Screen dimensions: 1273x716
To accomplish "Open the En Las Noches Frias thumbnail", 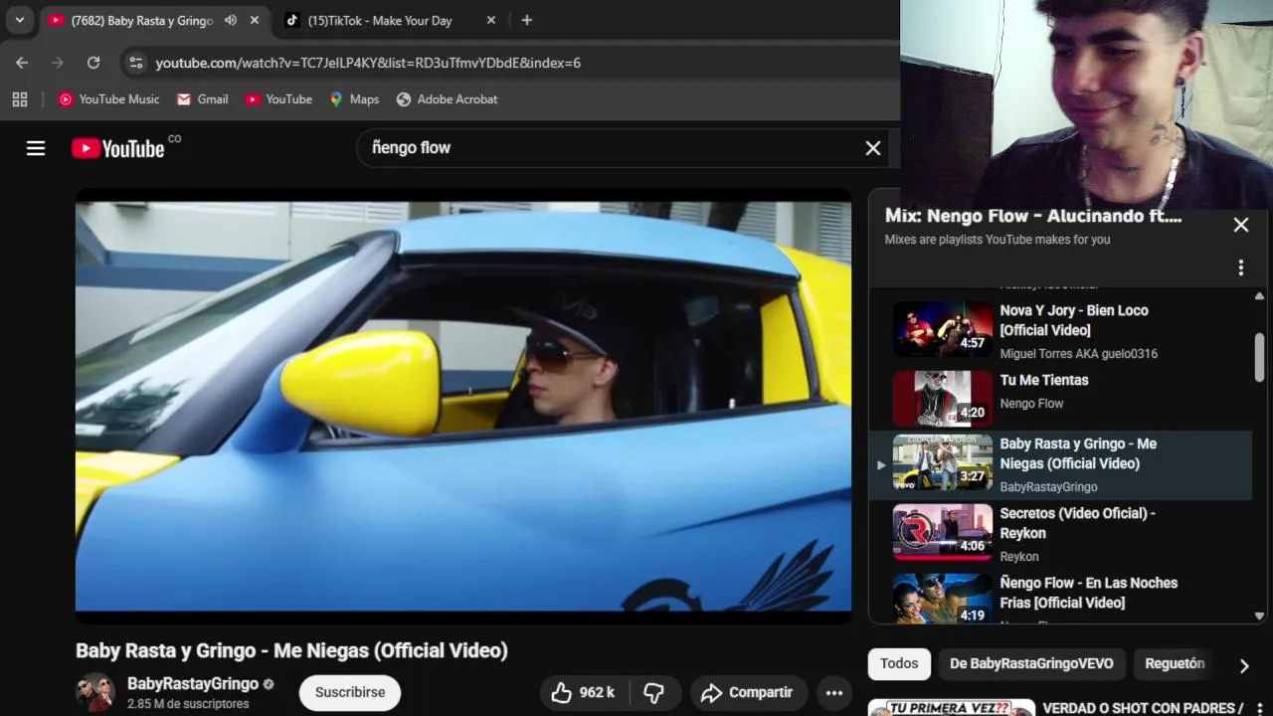I will 942,599.
